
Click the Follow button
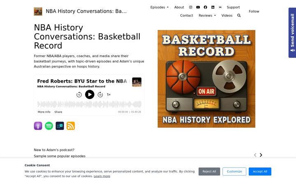(x=254, y=12)
